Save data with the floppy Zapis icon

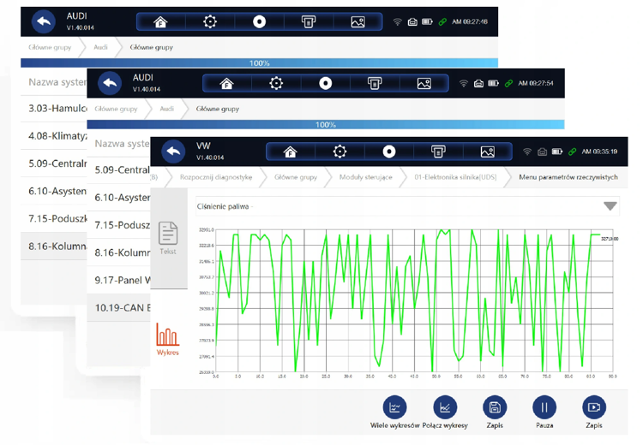tap(495, 412)
